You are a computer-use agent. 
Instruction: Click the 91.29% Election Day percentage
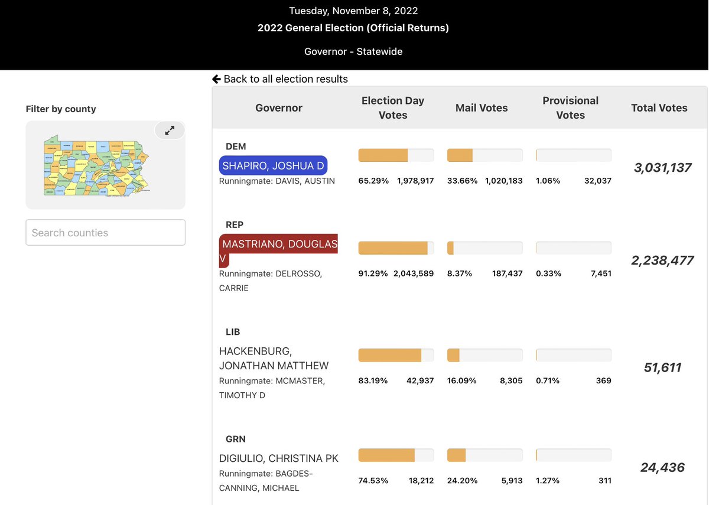(373, 273)
